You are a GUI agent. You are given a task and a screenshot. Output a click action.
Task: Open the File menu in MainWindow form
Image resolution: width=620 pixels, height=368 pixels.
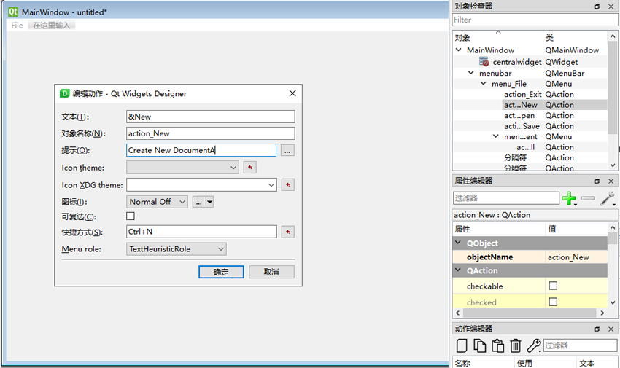coord(17,26)
